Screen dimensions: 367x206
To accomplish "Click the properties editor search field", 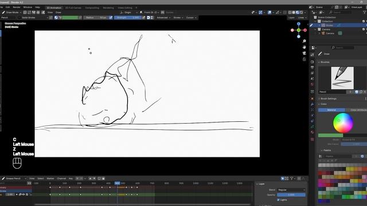I will pyautogui.click(x=342, y=47).
